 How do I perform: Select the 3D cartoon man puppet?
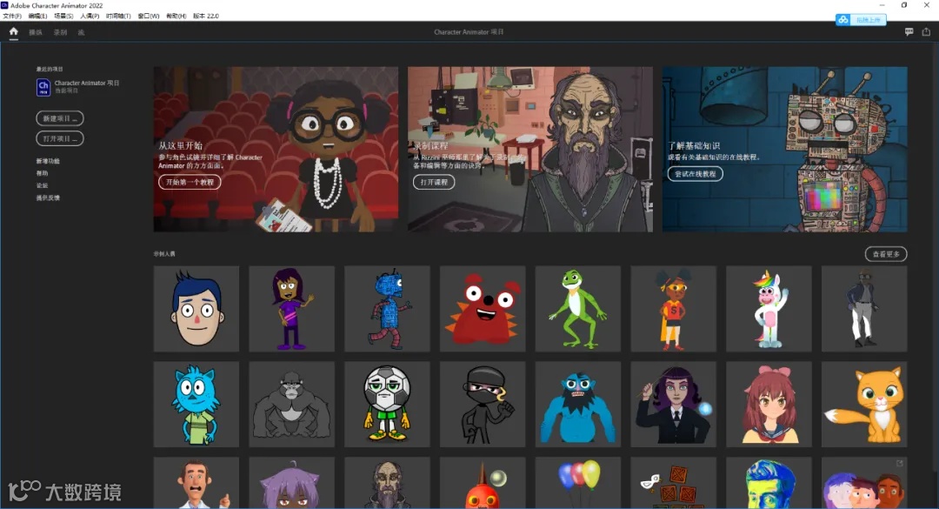(x=196, y=483)
